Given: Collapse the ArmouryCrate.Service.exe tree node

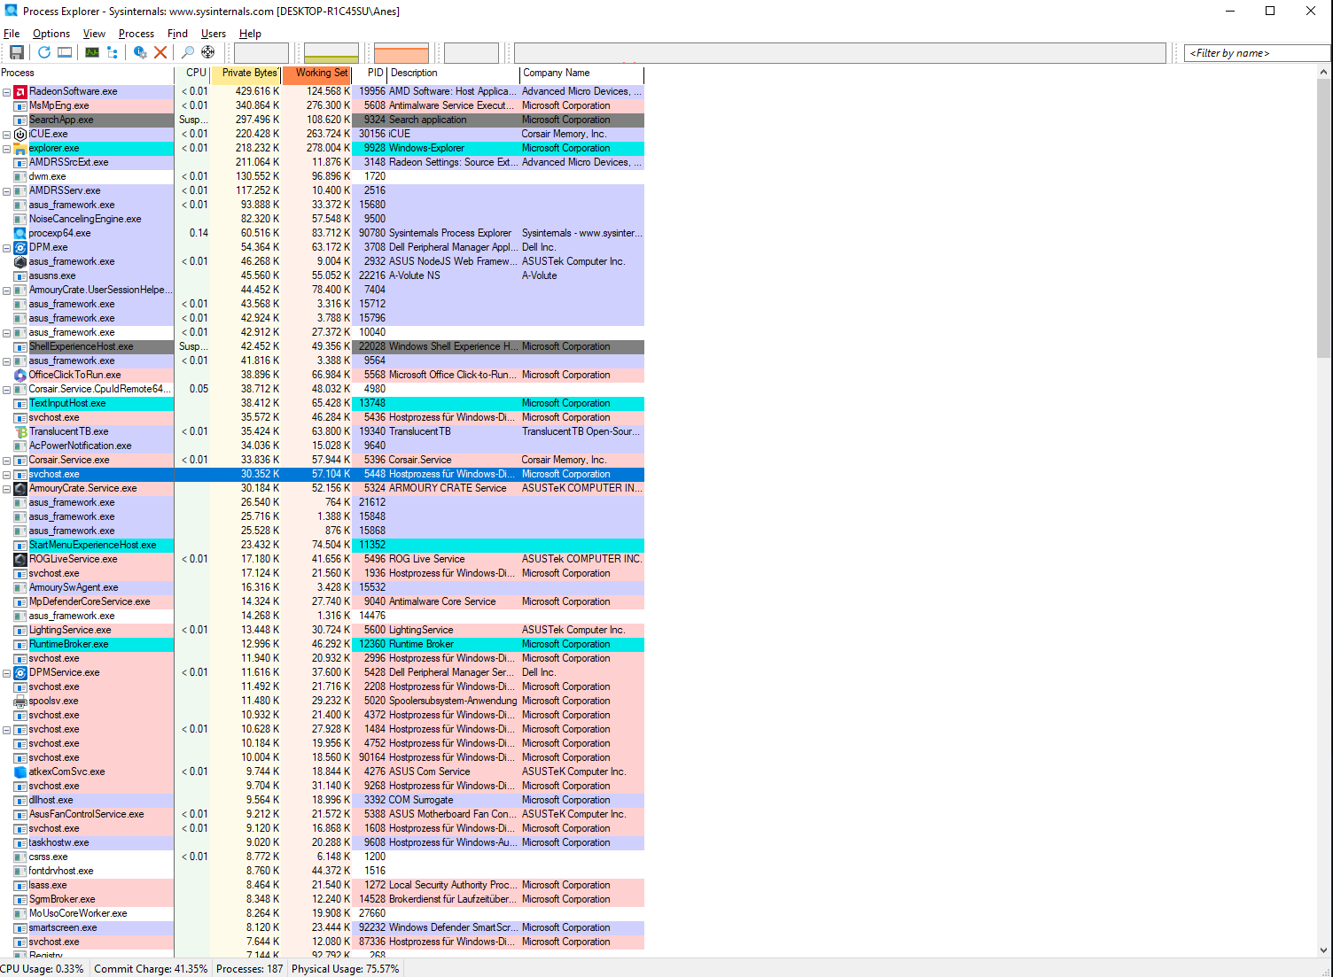Looking at the screenshot, I should 6,489.
